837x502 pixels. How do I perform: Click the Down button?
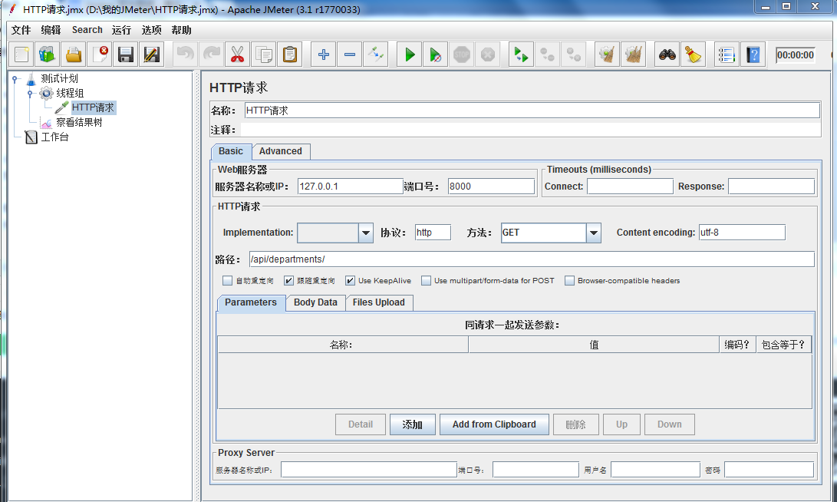click(670, 424)
